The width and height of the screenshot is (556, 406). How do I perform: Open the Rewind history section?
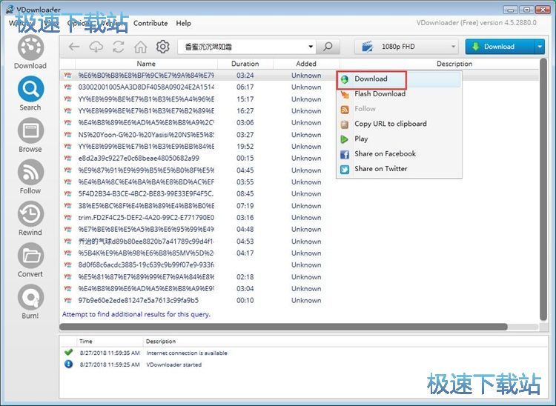coord(30,219)
